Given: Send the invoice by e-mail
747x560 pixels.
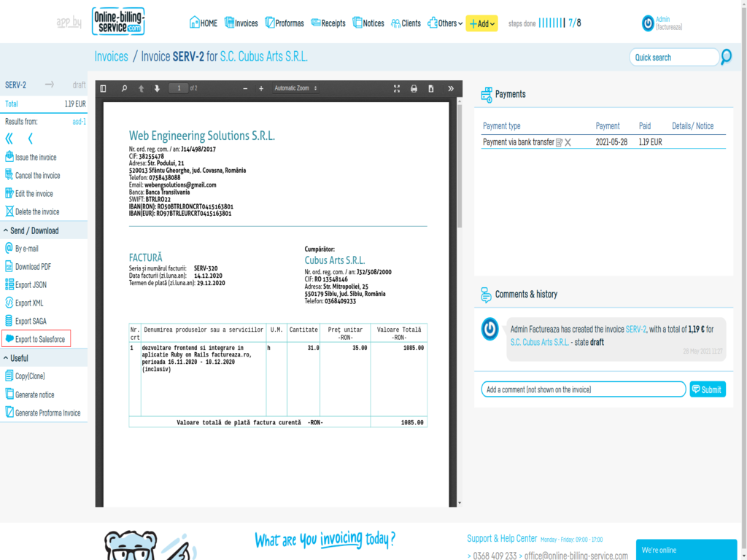Looking at the screenshot, I should (21, 249).
